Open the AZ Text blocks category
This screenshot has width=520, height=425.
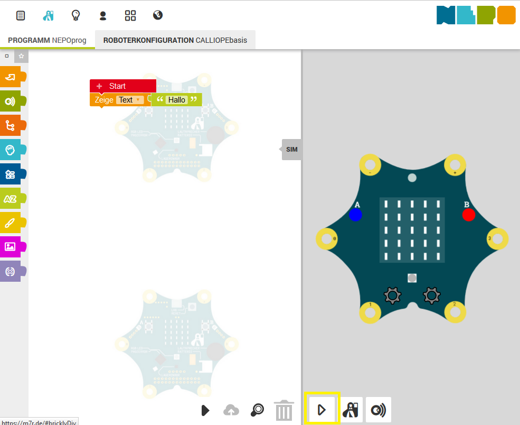(x=11, y=199)
